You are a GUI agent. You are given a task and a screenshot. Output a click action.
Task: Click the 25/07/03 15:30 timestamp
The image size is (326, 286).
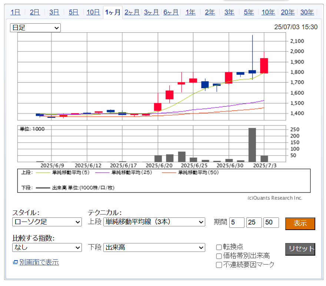(296, 27)
